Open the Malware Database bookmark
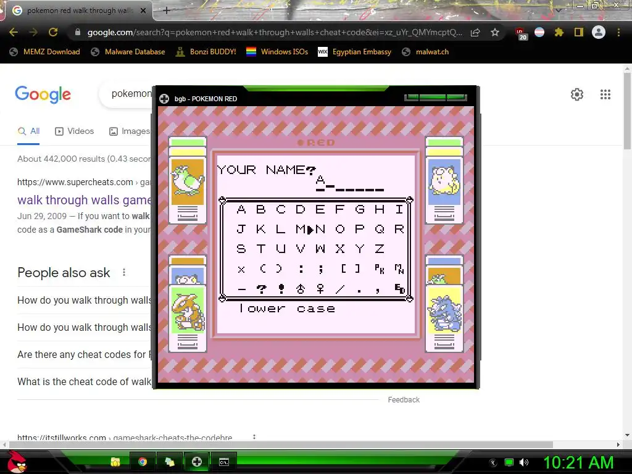Image resolution: width=632 pixels, height=474 pixels. click(128, 52)
